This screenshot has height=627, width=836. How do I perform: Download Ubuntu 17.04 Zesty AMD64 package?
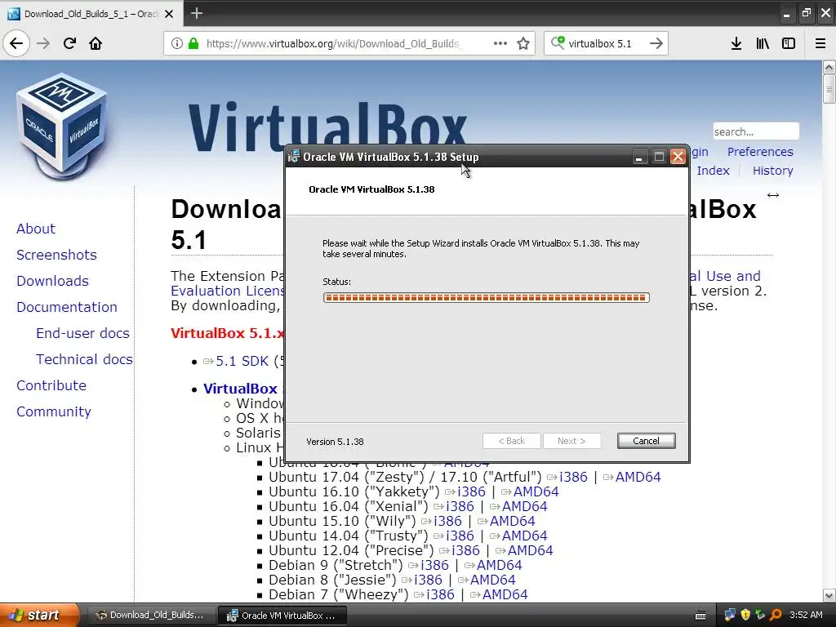[x=632, y=477]
